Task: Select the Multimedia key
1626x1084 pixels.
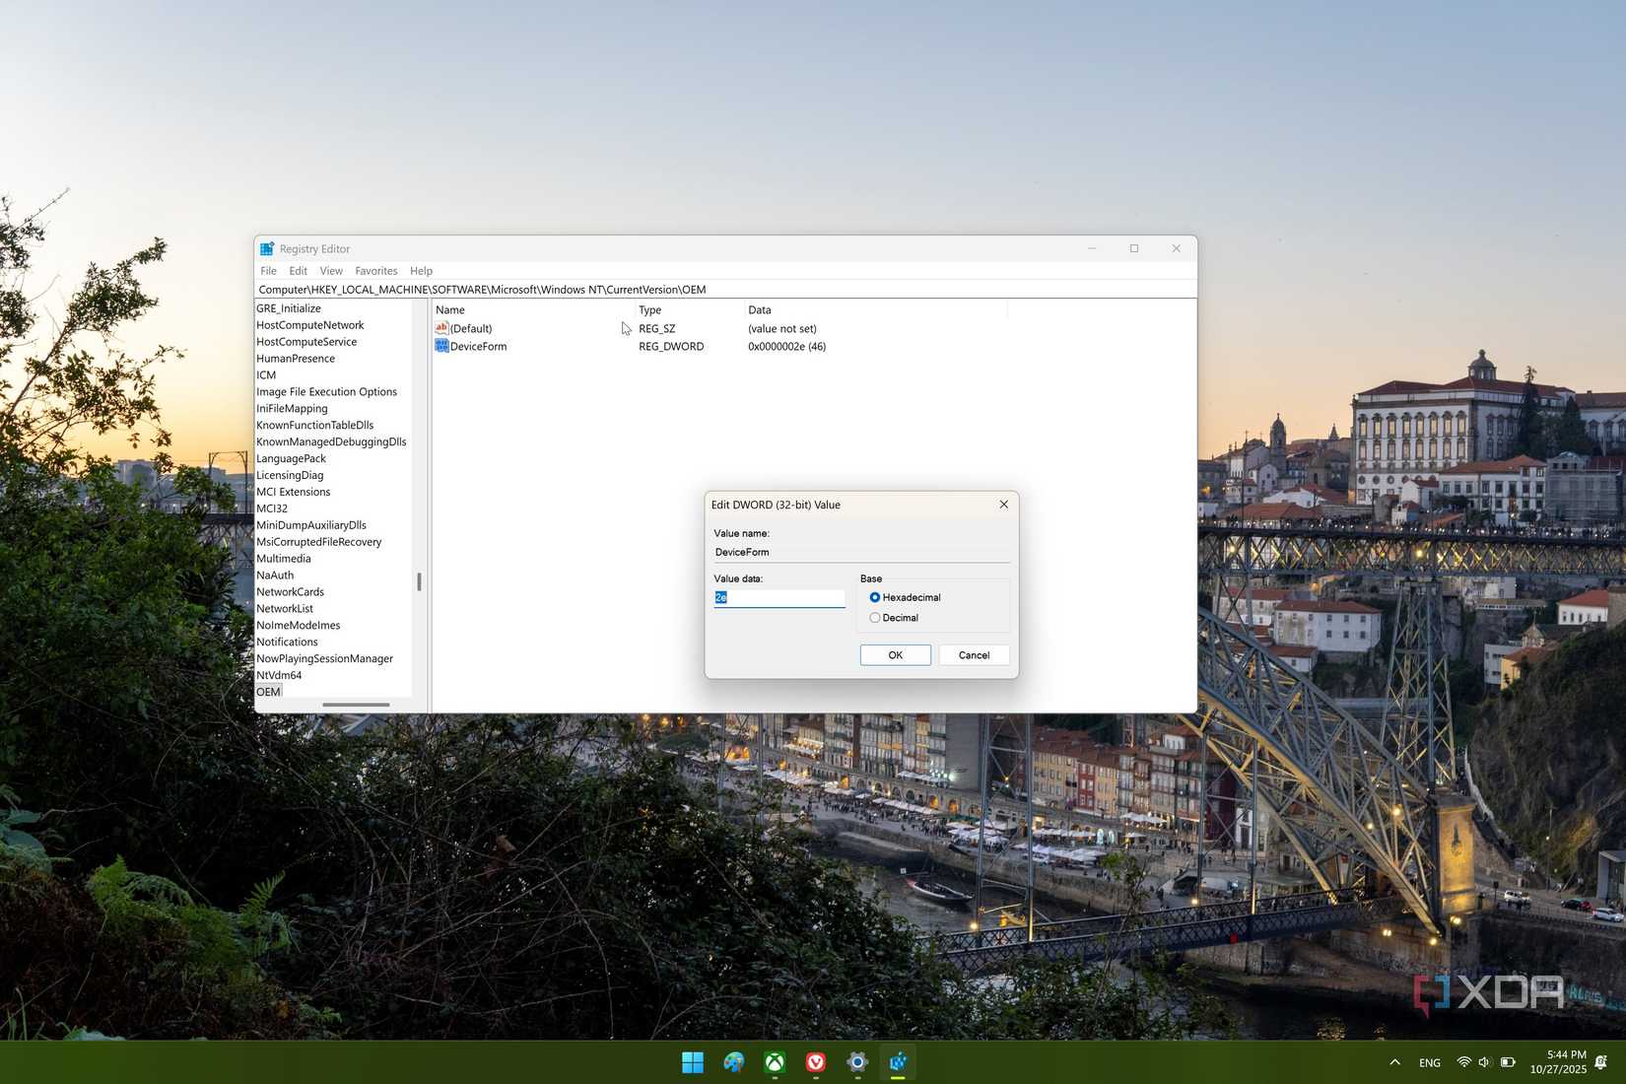Action: point(284,559)
